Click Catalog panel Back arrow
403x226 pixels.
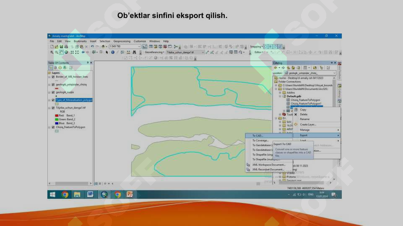276,68
